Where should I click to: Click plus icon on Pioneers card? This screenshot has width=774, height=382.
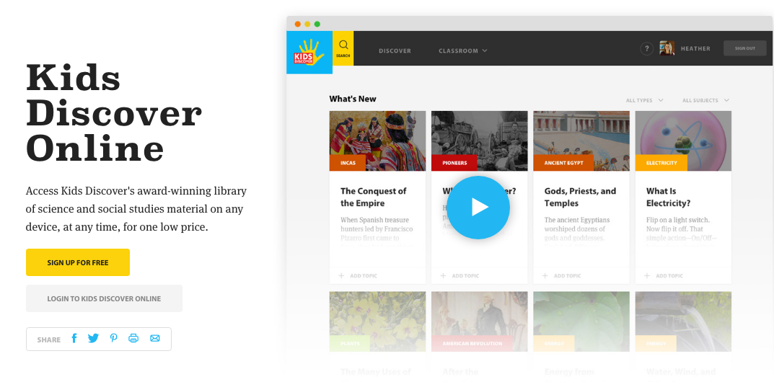[x=444, y=275]
